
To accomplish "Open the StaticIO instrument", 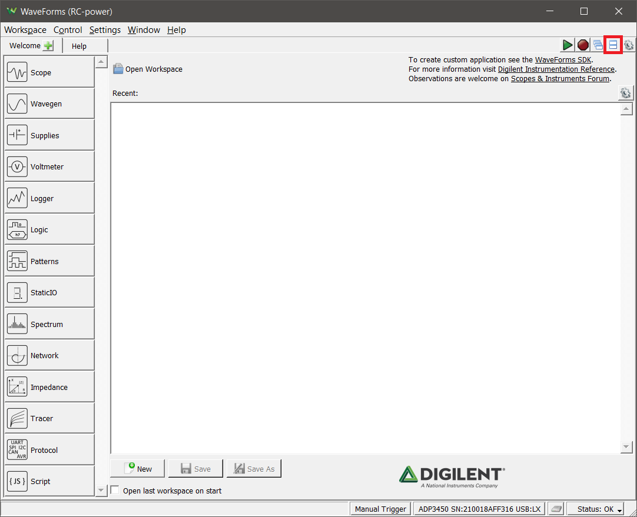I will point(49,292).
